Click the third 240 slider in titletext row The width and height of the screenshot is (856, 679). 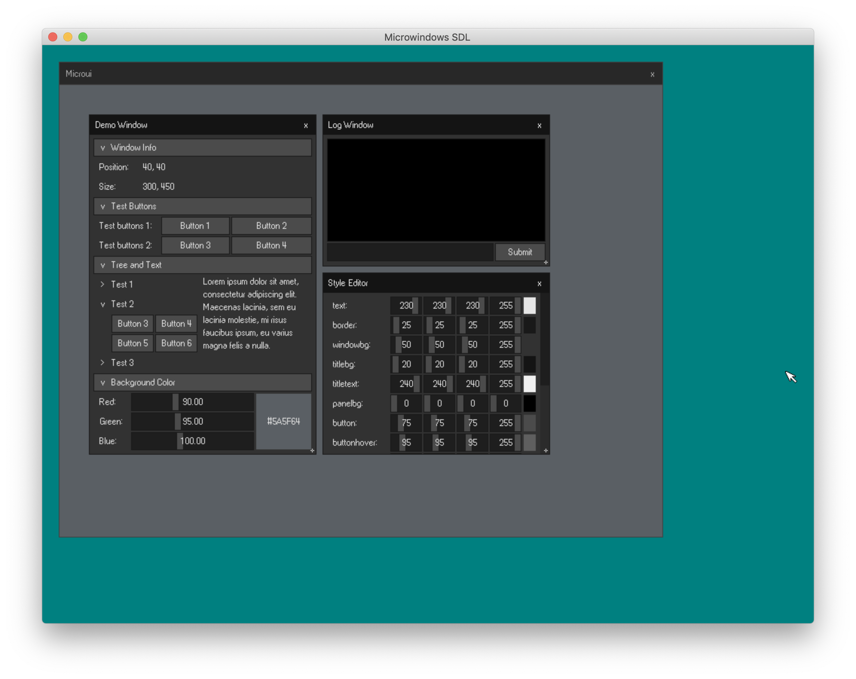pyautogui.click(x=472, y=384)
